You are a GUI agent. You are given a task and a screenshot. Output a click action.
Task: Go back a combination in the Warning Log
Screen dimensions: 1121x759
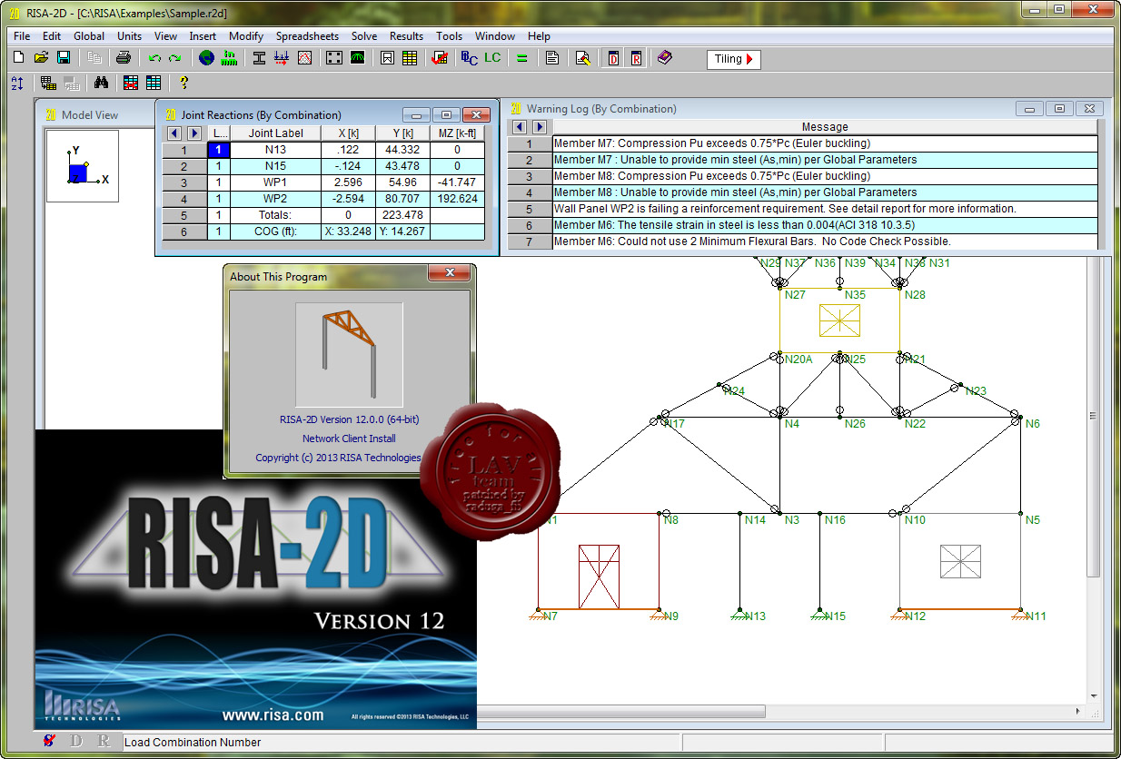521,127
